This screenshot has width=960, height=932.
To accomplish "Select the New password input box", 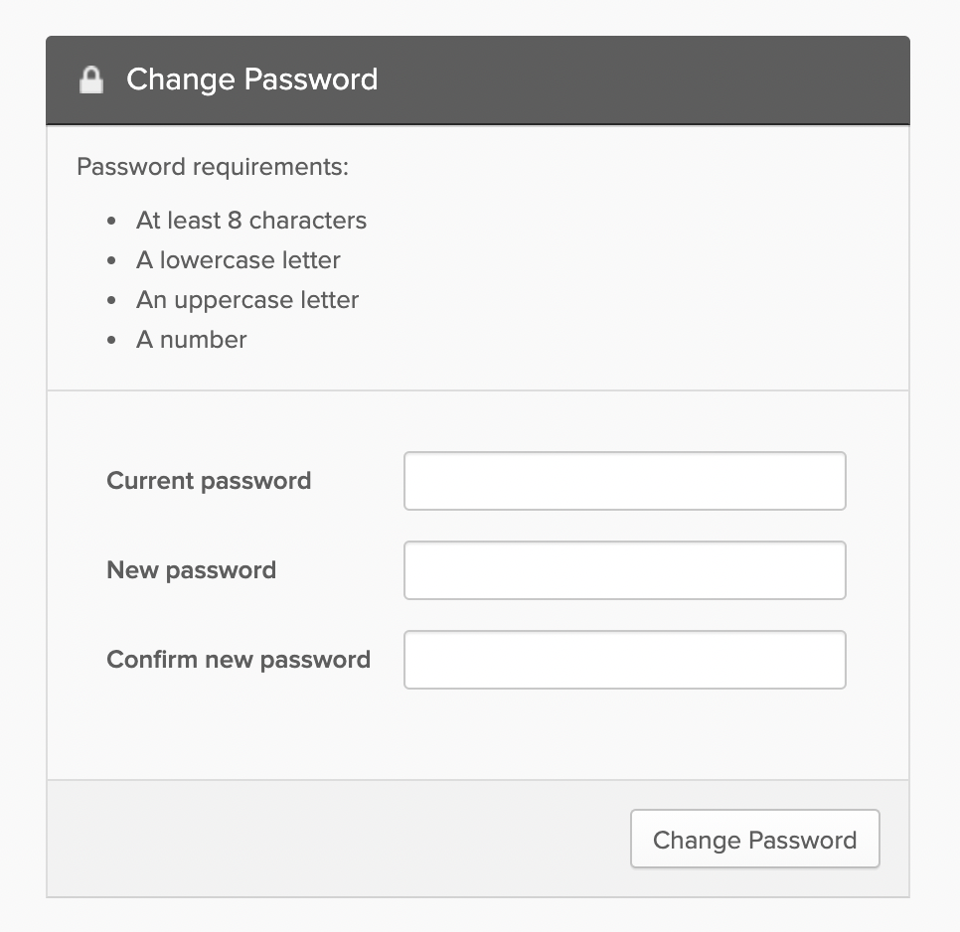I will coord(624,570).
